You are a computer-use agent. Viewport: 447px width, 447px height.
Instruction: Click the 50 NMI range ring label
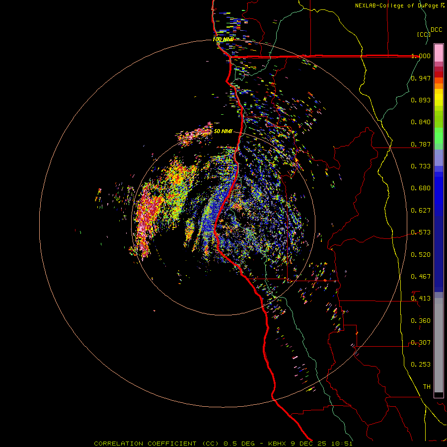click(x=223, y=131)
